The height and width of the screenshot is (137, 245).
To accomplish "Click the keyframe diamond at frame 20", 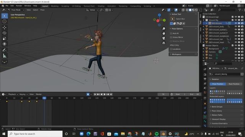I will coord(22,102).
